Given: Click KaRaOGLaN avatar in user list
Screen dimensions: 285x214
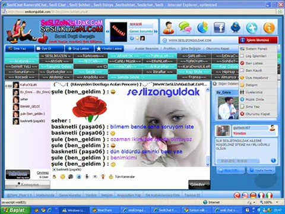Looking at the screenshot, I should click(x=16, y=85).
